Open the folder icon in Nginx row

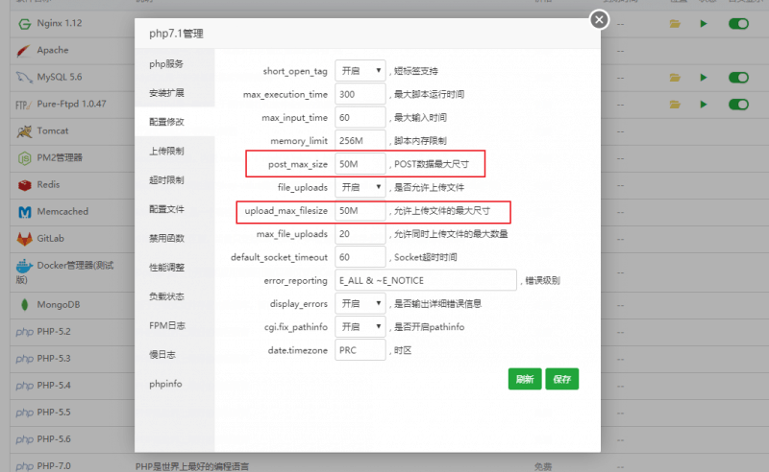point(676,23)
